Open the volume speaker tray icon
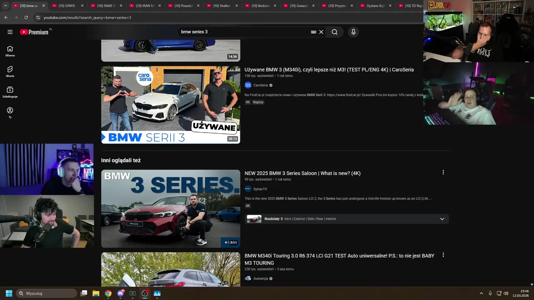The image size is (534, 300). click(x=506, y=293)
